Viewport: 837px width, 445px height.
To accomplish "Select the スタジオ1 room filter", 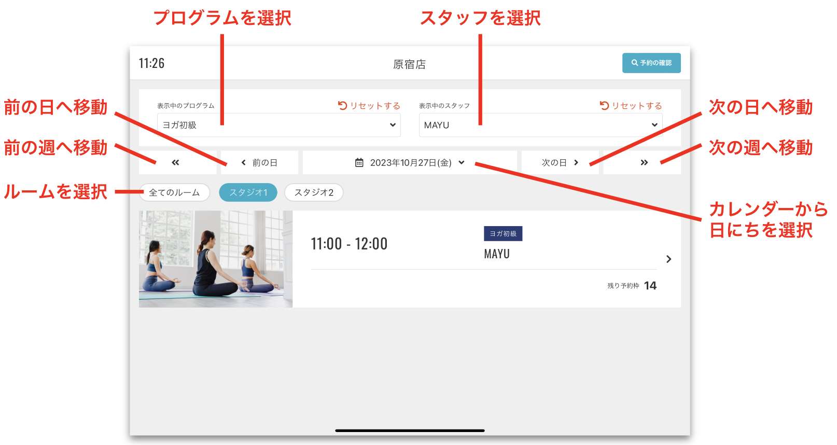I will (x=248, y=192).
